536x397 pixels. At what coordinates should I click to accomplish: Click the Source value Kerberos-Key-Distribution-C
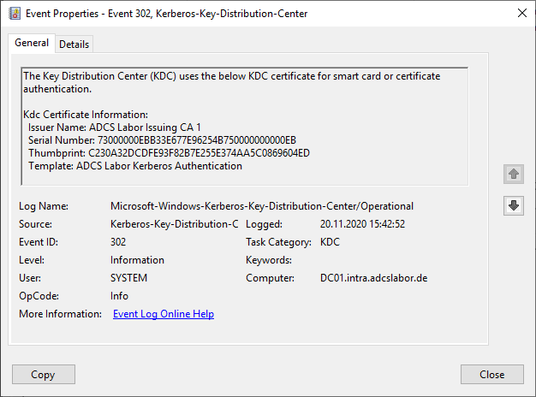tap(175, 224)
